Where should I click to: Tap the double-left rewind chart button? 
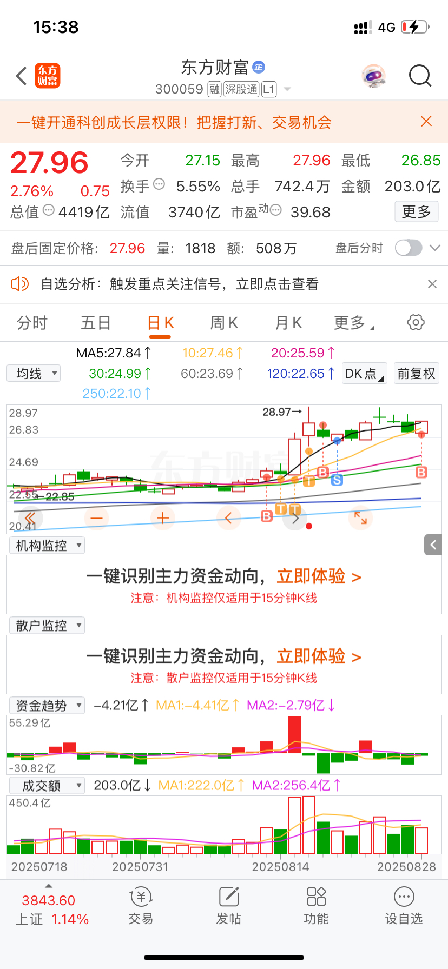click(x=30, y=518)
